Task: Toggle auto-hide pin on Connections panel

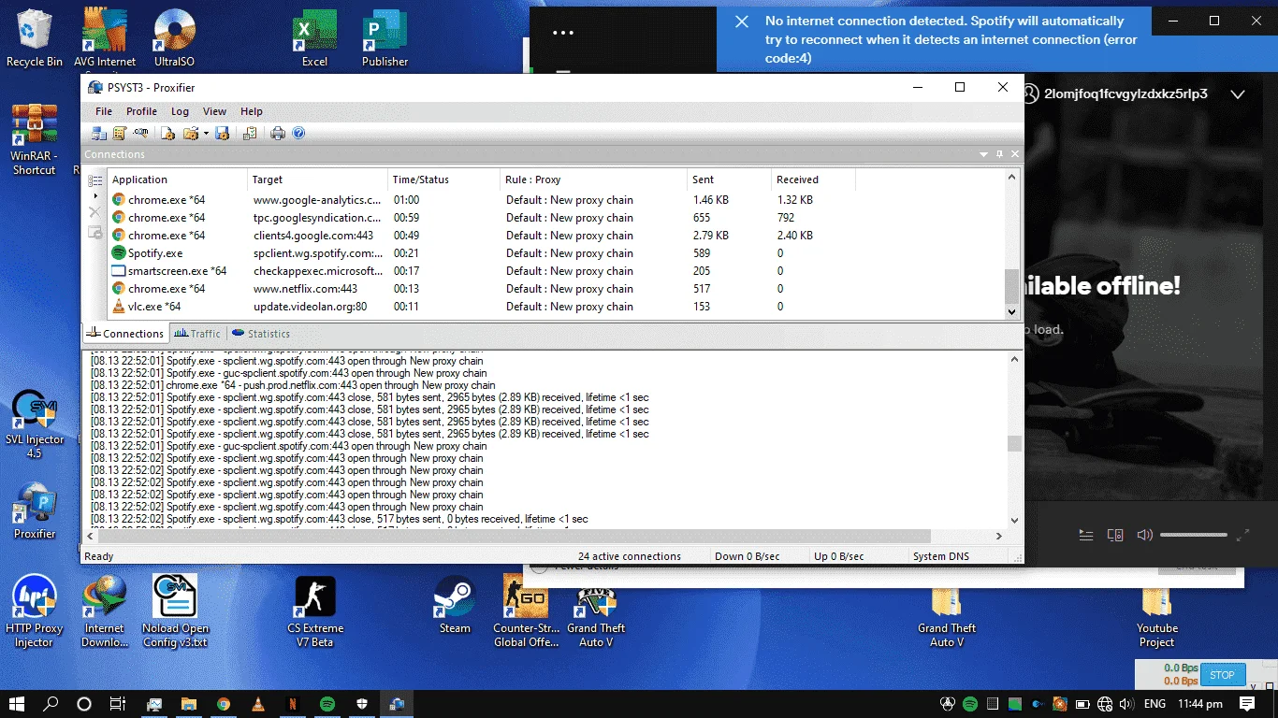Action: (x=999, y=154)
